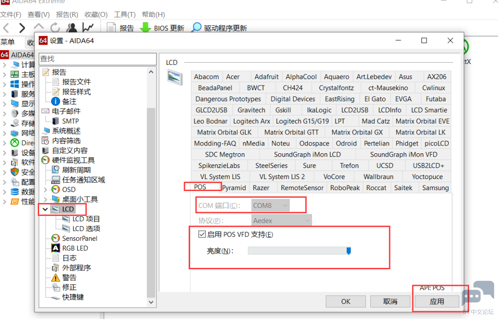
Task: Select the LCD 选项 settings item
Action: pos(86,229)
